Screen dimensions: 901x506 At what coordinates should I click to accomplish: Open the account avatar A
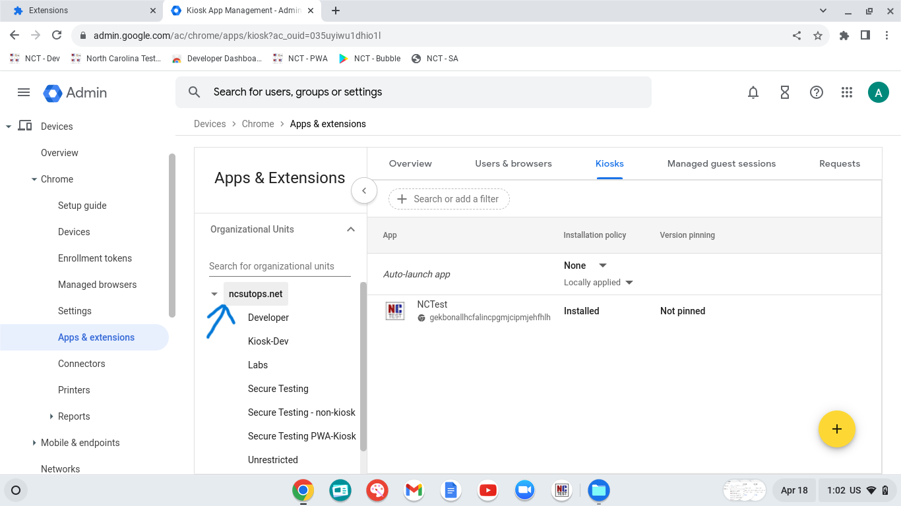pos(879,93)
